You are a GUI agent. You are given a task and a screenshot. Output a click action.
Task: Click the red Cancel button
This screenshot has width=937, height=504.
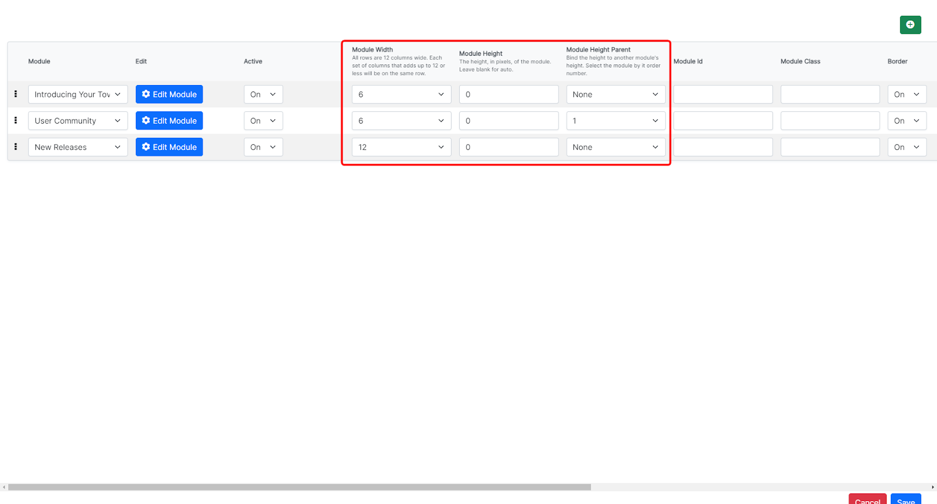click(x=867, y=499)
